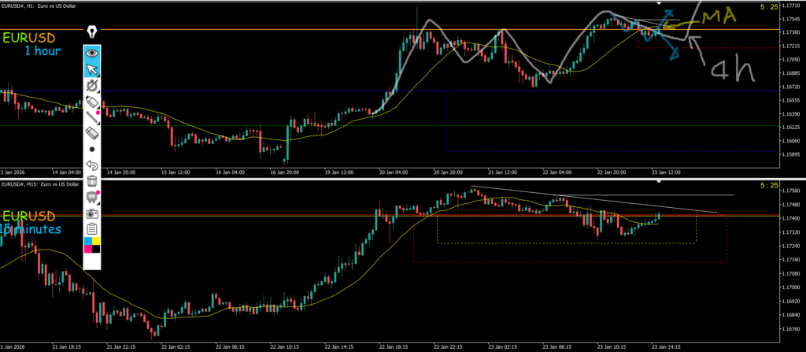Click the black dot brush size
The height and width of the screenshot is (352, 806).
point(92,149)
